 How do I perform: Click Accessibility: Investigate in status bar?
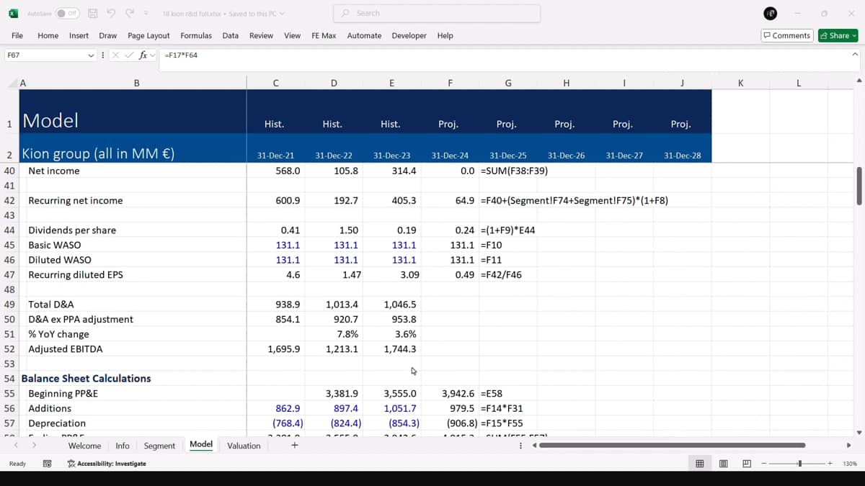(107, 464)
